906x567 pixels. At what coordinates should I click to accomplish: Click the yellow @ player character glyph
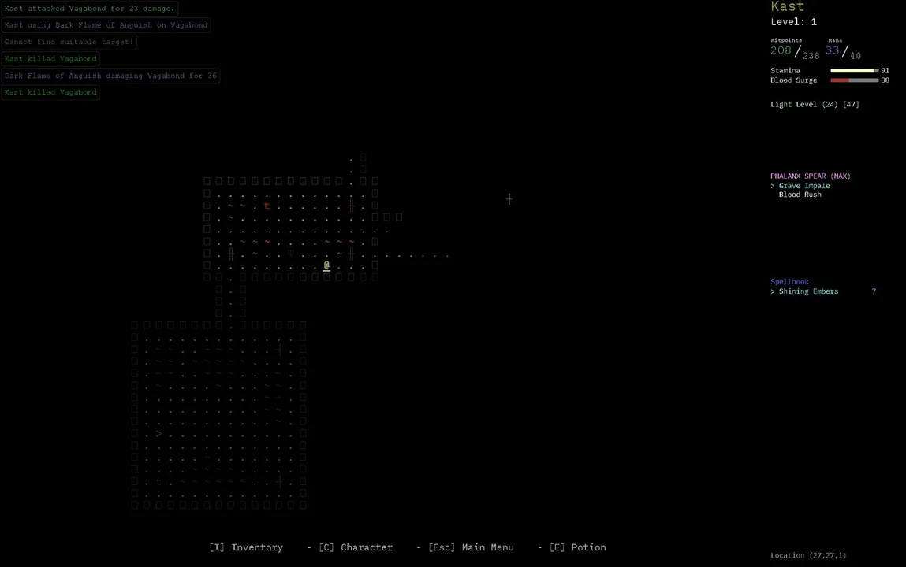pos(326,265)
